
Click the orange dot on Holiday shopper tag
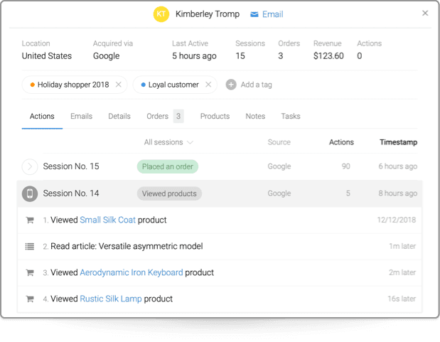click(x=32, y=85)
